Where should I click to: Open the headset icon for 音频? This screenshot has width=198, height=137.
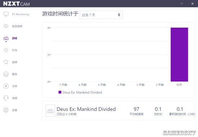click(6, 98)
